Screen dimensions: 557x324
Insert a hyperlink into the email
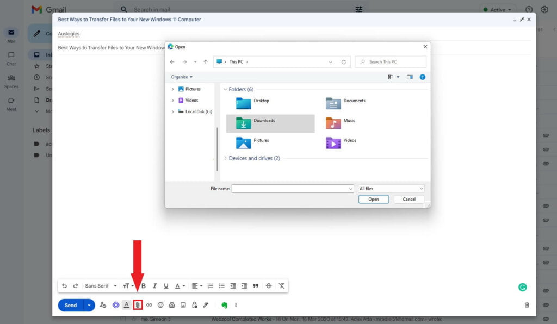click(150, 305)
